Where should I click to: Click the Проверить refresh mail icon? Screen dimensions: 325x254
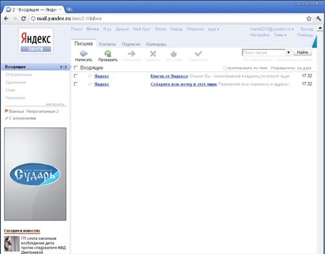pyautogui.click(x=108, y=54)
